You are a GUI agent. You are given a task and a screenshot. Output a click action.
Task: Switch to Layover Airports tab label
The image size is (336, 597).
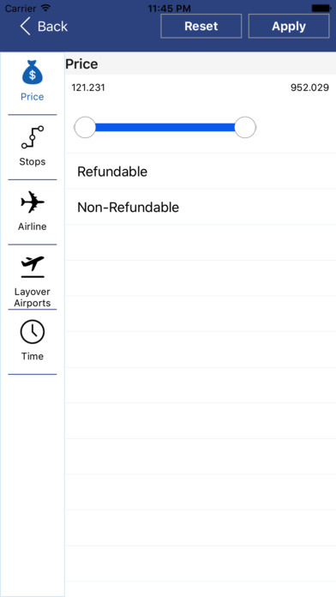click(x=33, y=298)
